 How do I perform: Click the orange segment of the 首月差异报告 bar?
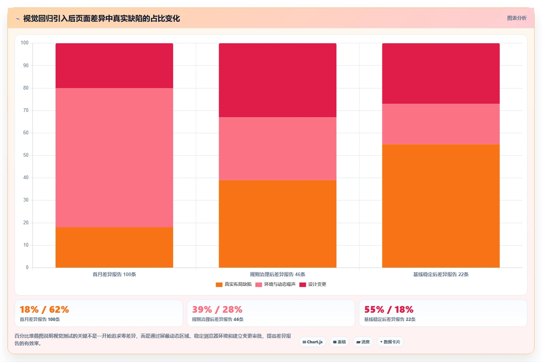click(114, 247)
